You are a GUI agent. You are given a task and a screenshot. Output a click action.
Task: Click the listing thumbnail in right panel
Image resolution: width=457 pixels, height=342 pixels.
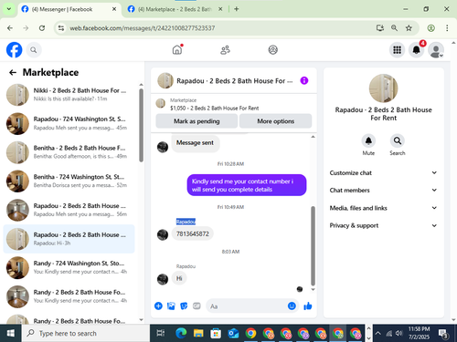tap(383, 88)
